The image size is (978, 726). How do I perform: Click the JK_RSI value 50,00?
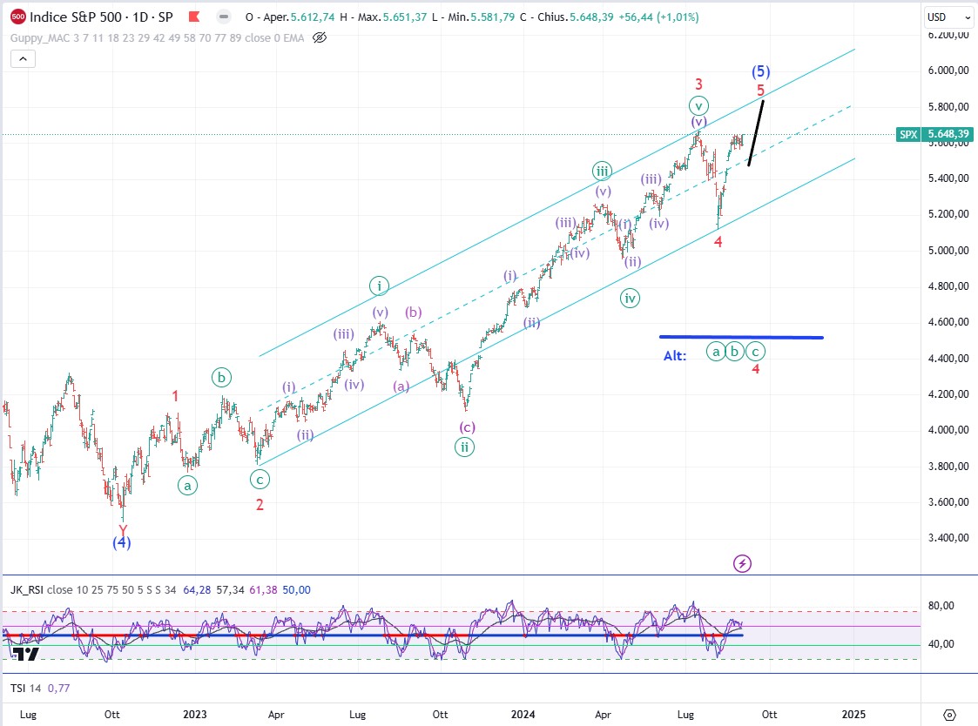coord(296,590)
